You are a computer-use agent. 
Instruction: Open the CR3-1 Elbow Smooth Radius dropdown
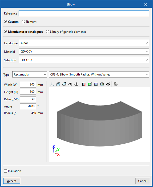(99, 74)
